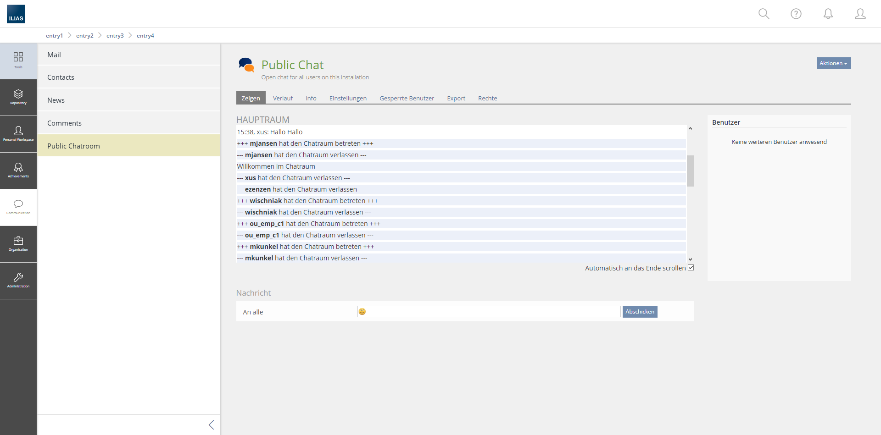Switch to the Verlauf tab
This screenshot has width=881, height=435.
pyautogui.click(x=283, y=98)
